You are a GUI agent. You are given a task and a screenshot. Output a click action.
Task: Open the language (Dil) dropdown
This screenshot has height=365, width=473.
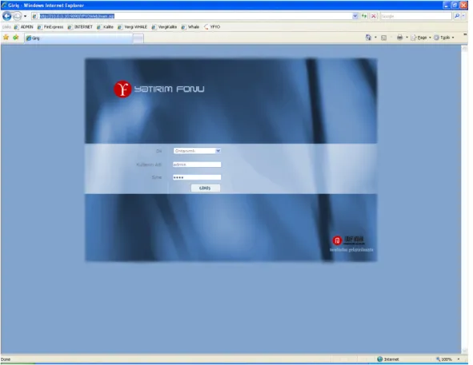click(x=197, y=151)
